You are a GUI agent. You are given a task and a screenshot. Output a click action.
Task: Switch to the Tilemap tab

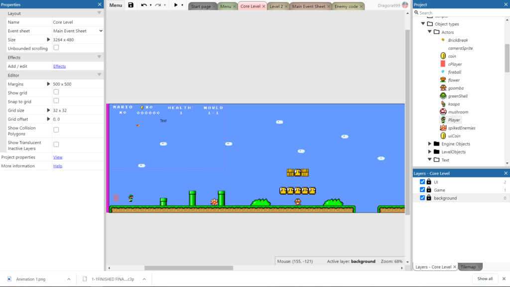point(468,267)
